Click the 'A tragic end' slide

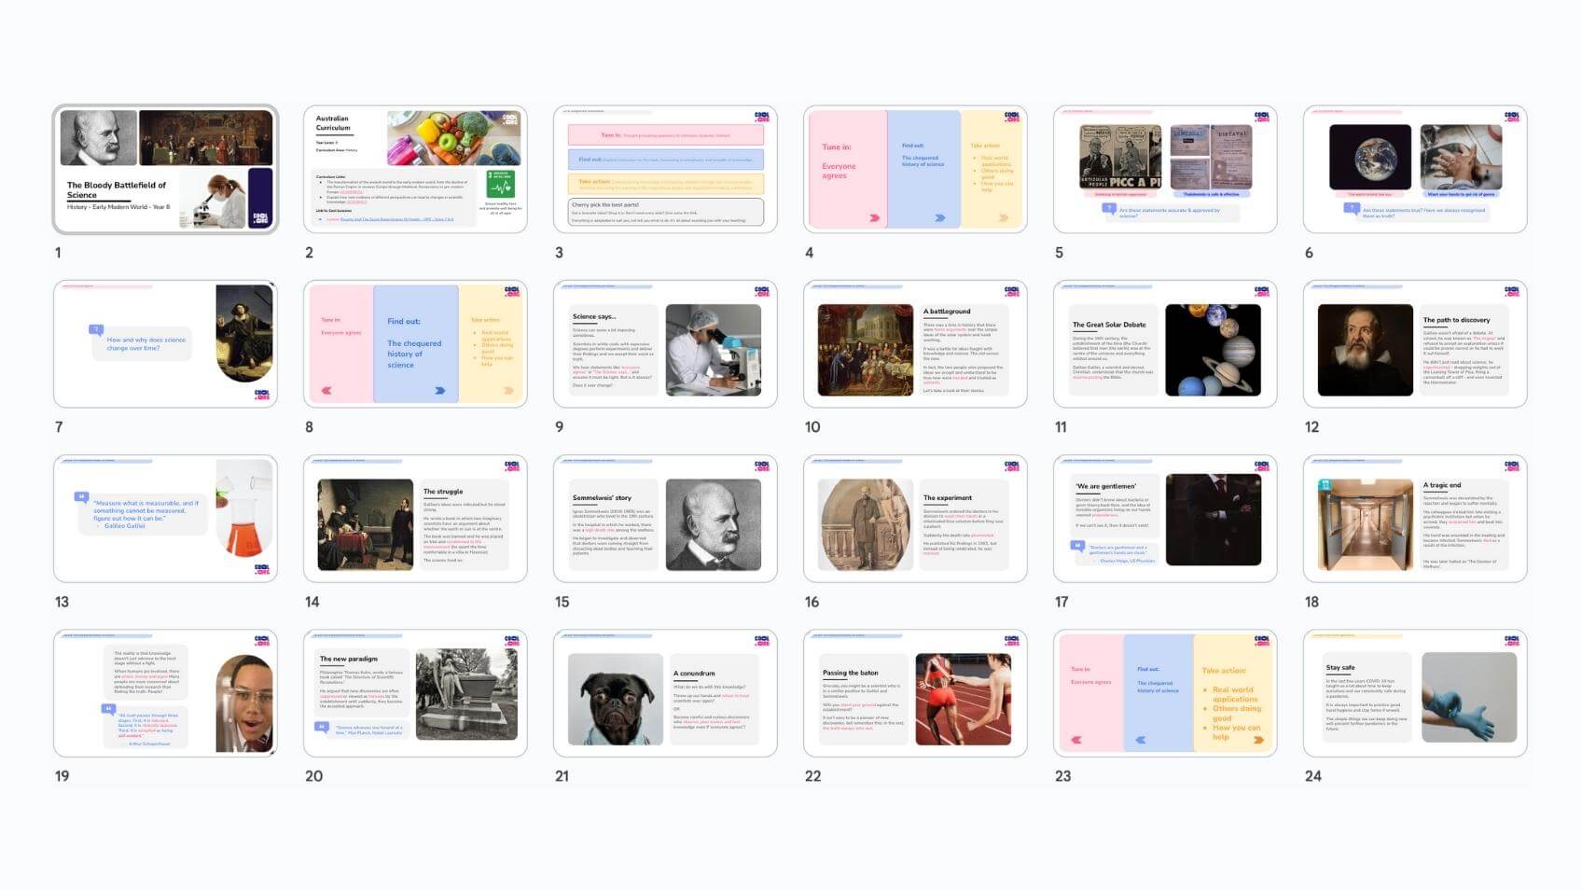[1415, 519]
